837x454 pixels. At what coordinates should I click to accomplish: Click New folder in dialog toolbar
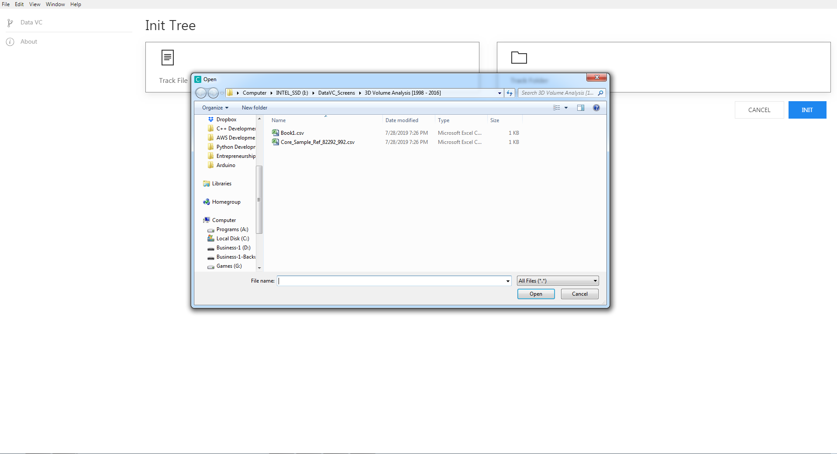pos(255,108)
